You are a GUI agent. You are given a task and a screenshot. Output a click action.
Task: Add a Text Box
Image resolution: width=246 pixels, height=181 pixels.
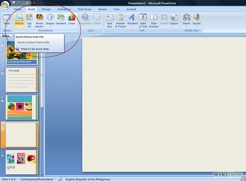tap(109, 20)
